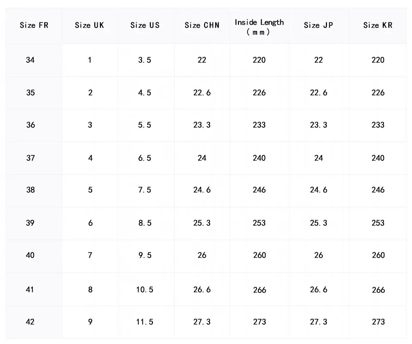Click FR size 39 cell
The image size is (412, 344).
(31, 223)
